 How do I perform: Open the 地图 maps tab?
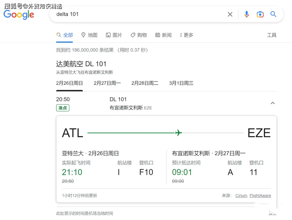[x=89, y=35]
